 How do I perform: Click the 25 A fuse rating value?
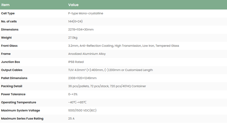tap(71, 118)
